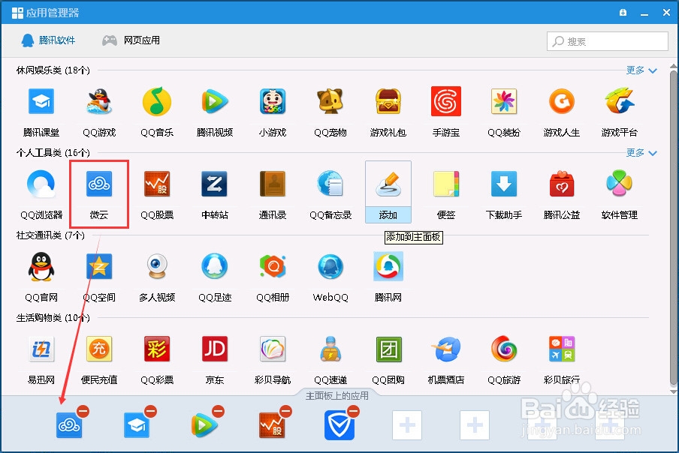Select the 手游宝 app
Screen dimensions: 679x453
[x=446, y=101]
